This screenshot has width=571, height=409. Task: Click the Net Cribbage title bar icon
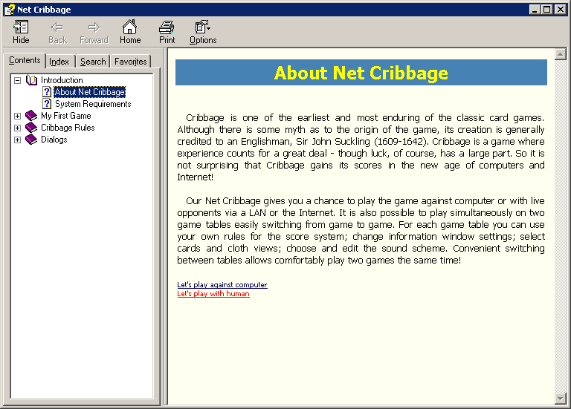tap(10, 10)
